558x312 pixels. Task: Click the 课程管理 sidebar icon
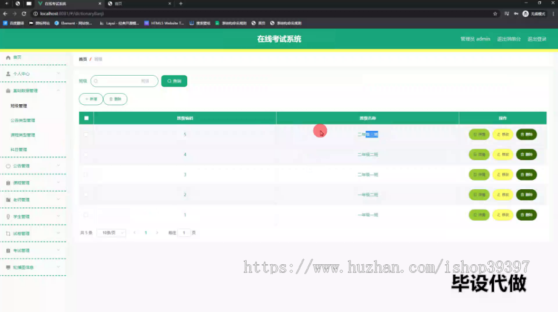[x=8, y=183]
